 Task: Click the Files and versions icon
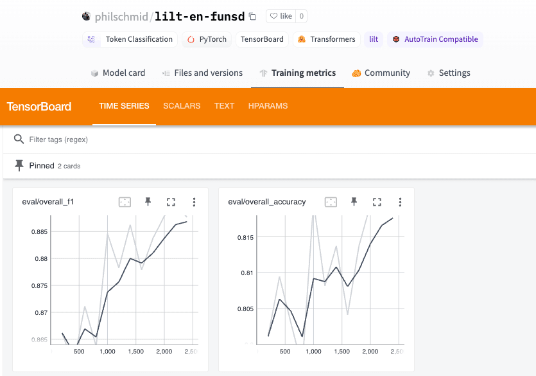[x=166, y=73]
